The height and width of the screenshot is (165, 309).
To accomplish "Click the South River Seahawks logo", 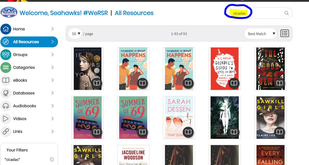I will (x=9, y=12).
